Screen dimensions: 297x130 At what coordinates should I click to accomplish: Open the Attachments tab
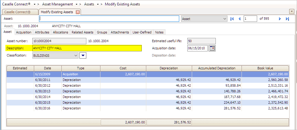coord(120,32)
